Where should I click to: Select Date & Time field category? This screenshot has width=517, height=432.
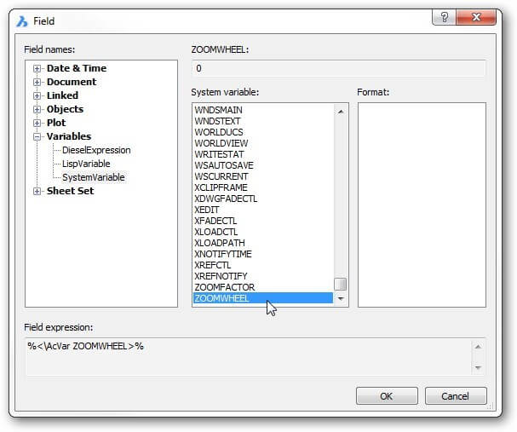pos(77,68)
